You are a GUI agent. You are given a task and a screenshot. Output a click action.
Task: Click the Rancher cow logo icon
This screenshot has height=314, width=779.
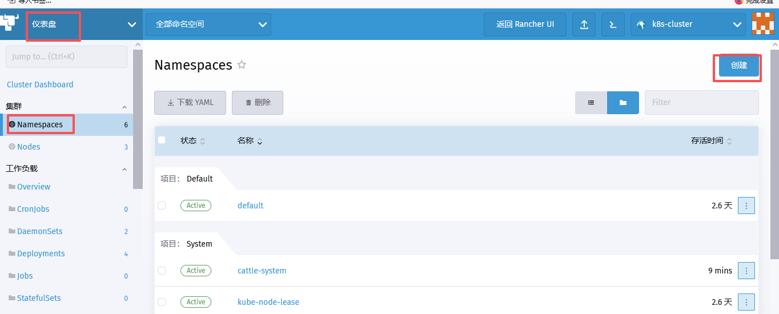(9, 24)
